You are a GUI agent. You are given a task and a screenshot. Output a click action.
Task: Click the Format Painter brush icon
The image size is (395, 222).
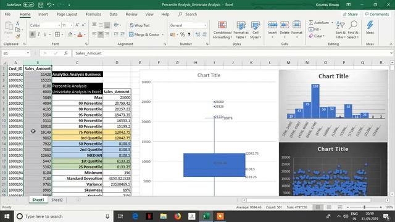[18, 36]
